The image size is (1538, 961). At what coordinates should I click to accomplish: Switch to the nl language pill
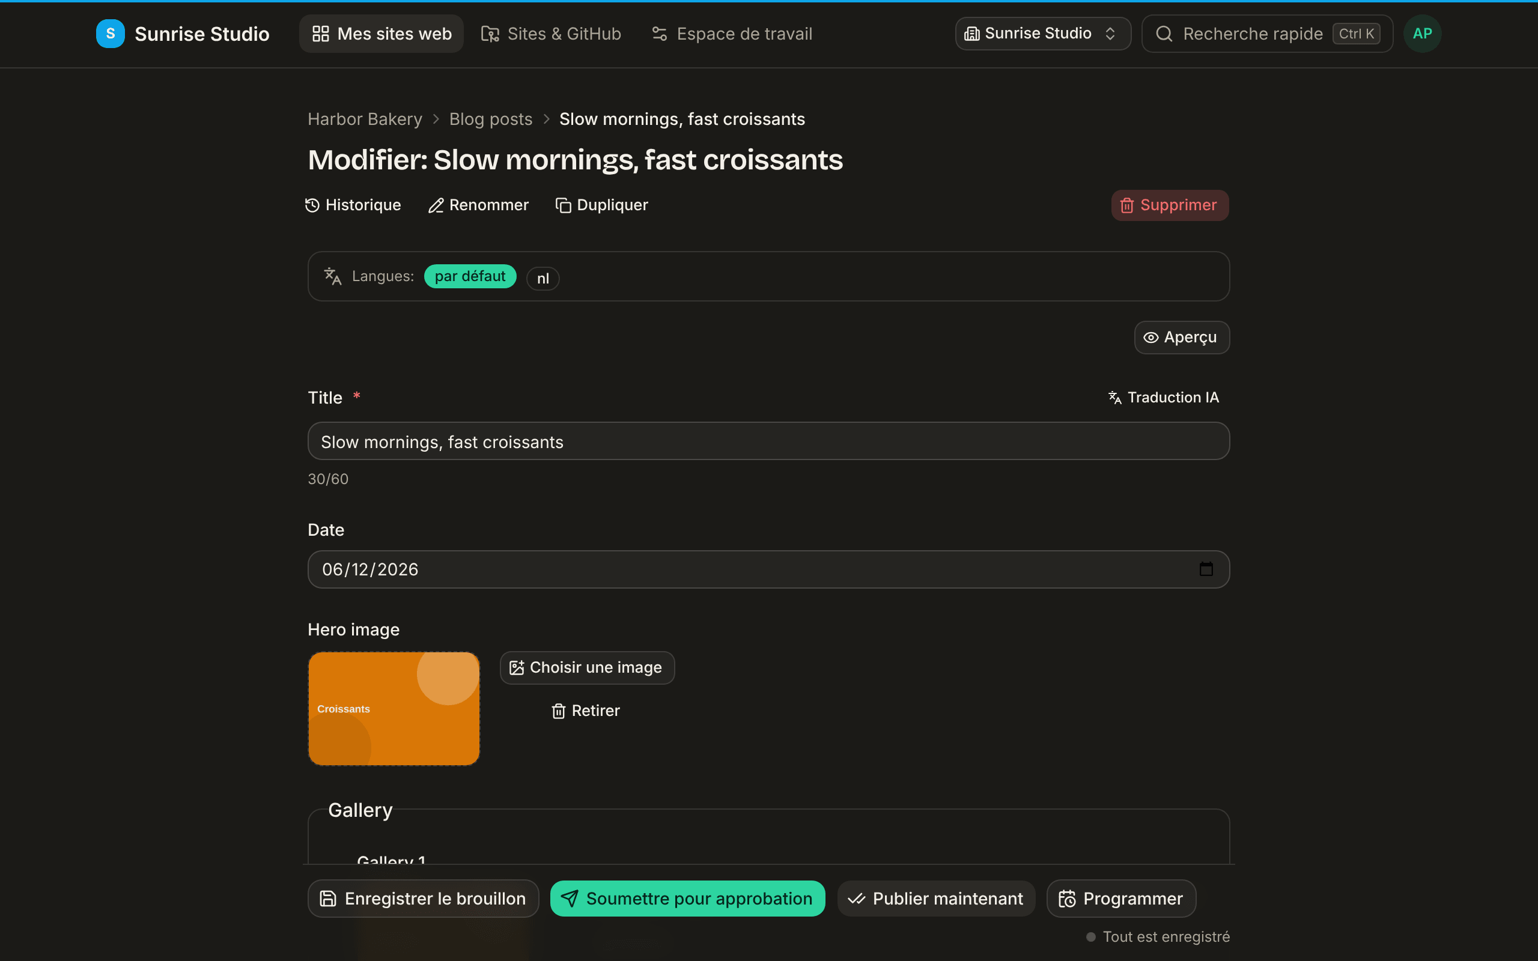[x=543, y=278]
